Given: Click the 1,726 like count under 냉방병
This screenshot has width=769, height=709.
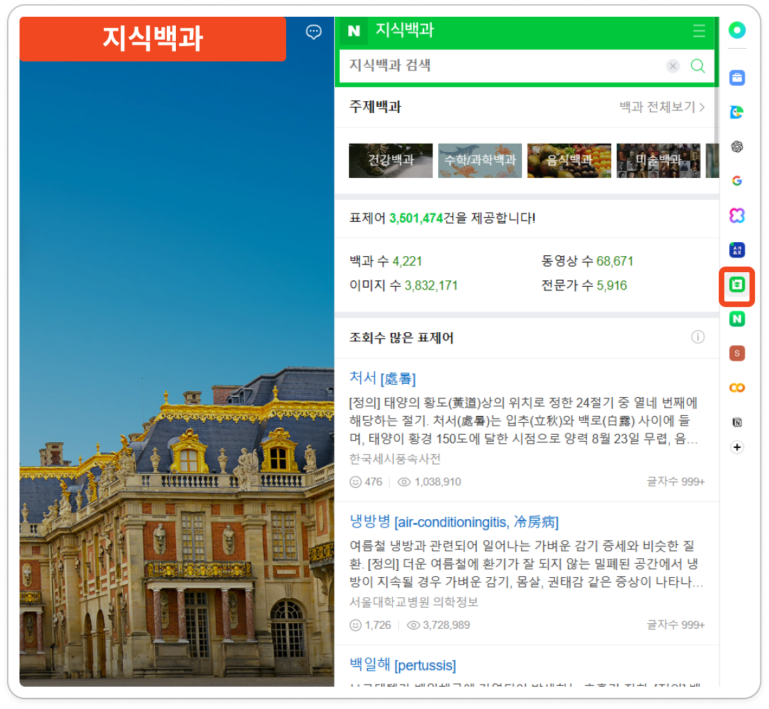Looking at the screenshot, I should 371,625.
